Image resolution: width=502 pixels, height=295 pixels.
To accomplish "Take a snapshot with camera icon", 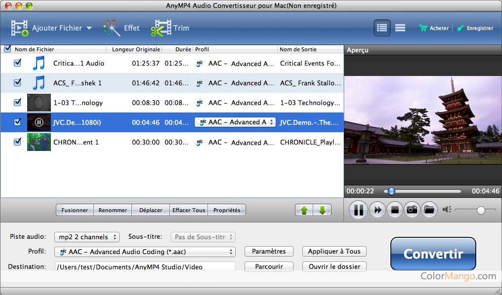I will (x=412, y=210).
